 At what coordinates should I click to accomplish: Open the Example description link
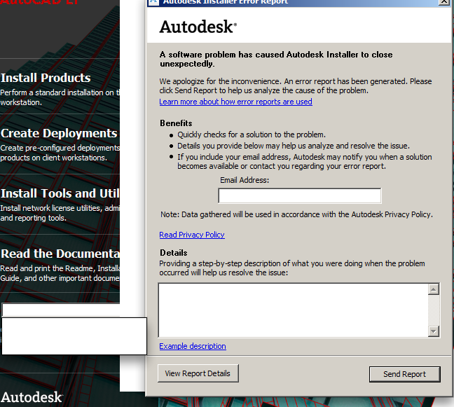(x=193, y=346)
